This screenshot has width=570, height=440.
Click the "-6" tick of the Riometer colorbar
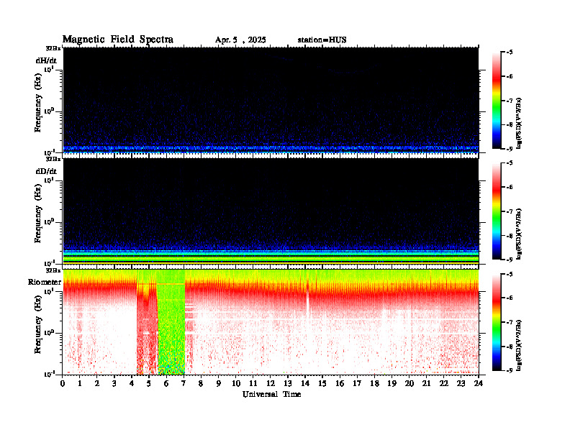coord(510,298)
